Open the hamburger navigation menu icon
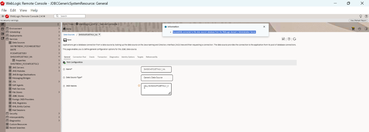Image resolution: width=369 pixels, height=132 pixels. 3,16
